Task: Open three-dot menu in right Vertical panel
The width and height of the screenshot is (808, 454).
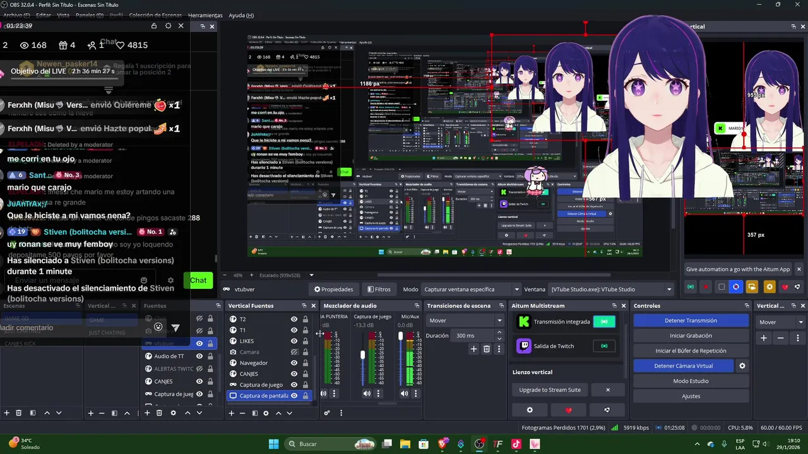Action: (x=798, y=338)
